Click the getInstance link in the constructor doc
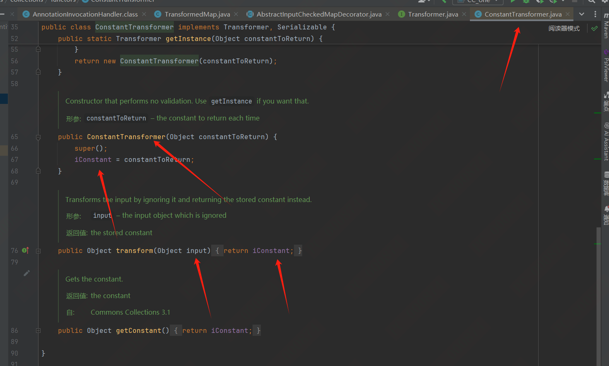This screenshot has height=366, width=609. click(x=231, y=101)
